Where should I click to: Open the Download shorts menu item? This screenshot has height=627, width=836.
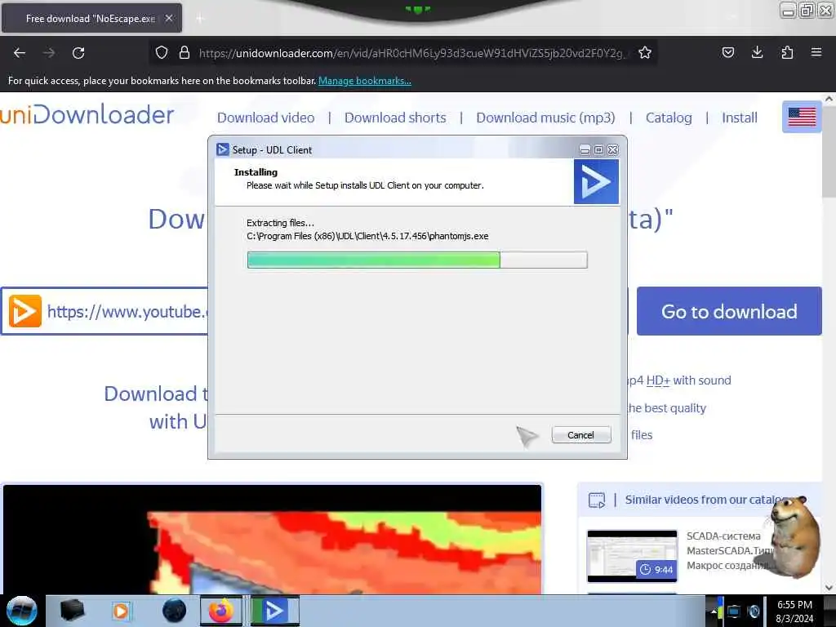pos(395,118)
